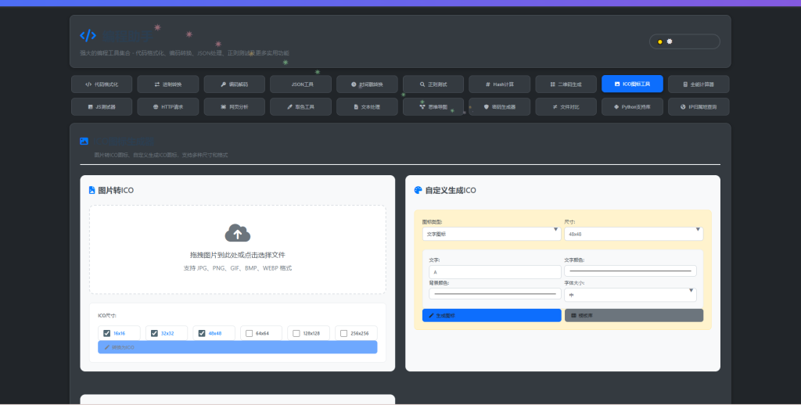Screen dimensions: 801x405
Task: Open the 密码生成器 password generator
Action: pos(499,106)
